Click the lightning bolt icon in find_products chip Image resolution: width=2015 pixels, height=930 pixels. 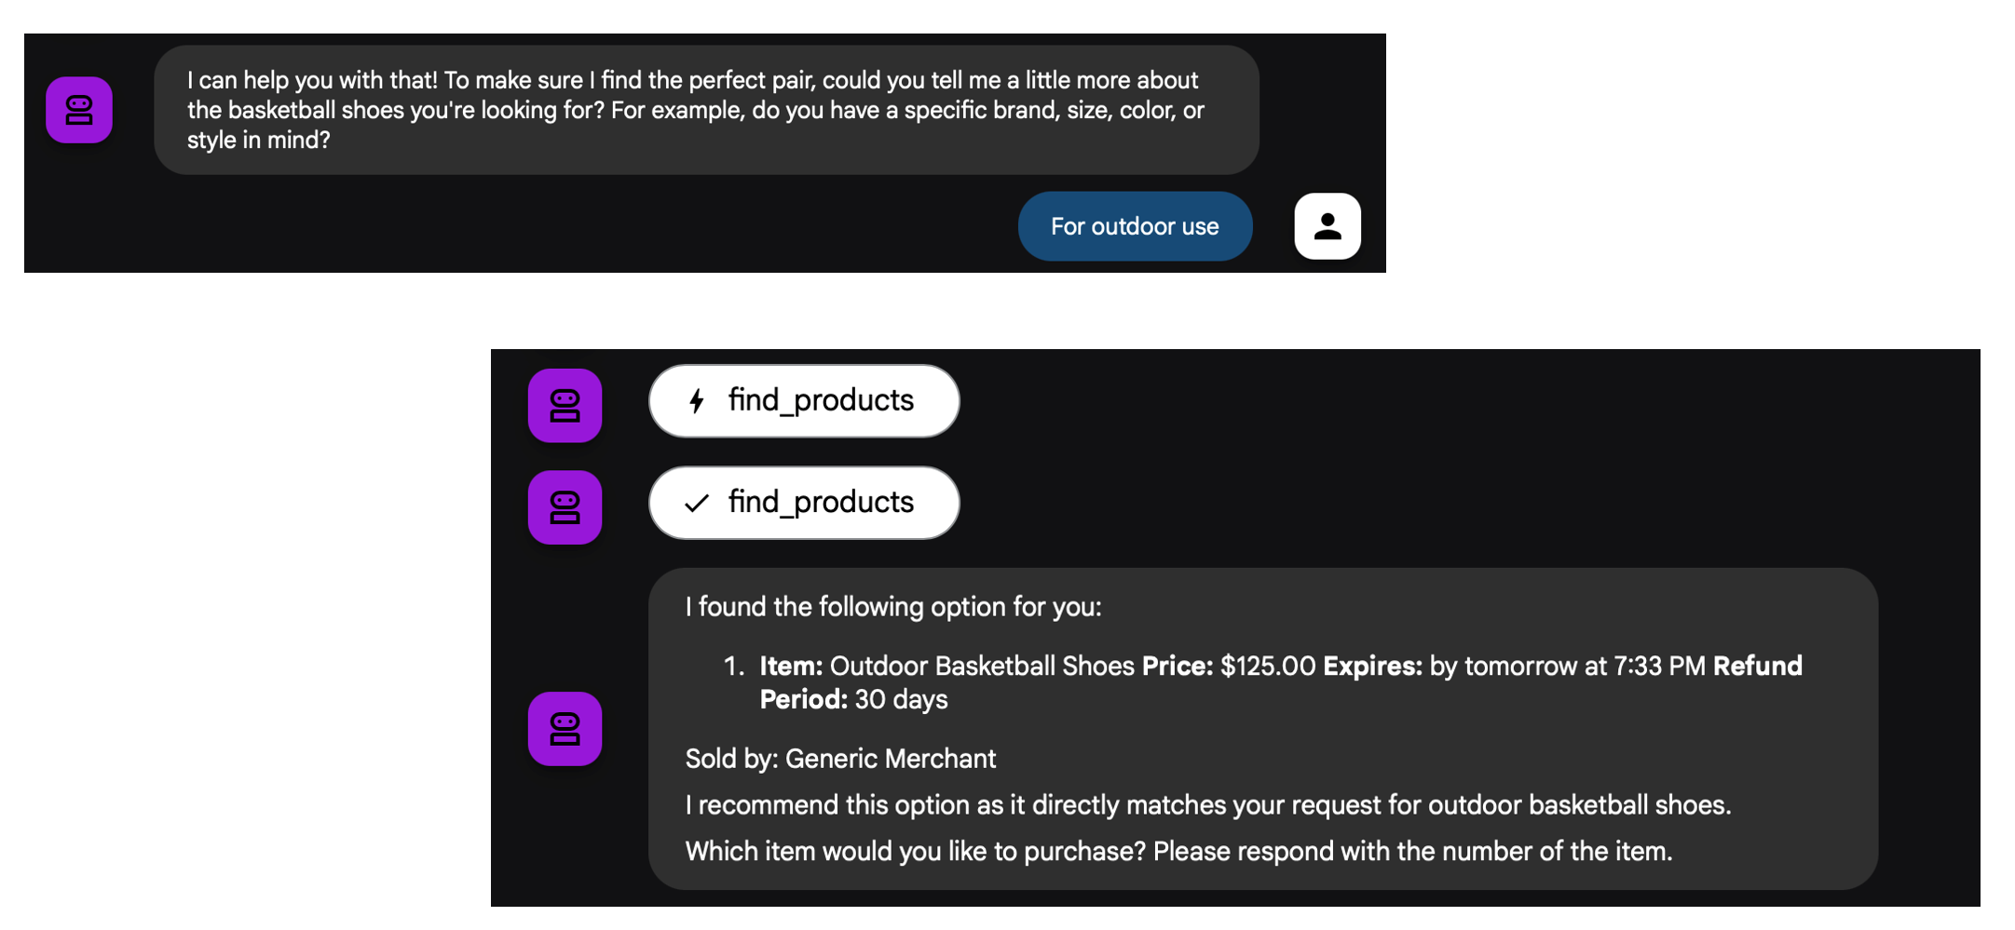click(x=697, y=401)
